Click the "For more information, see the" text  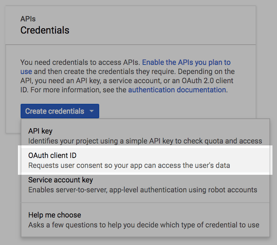[79, 90]
